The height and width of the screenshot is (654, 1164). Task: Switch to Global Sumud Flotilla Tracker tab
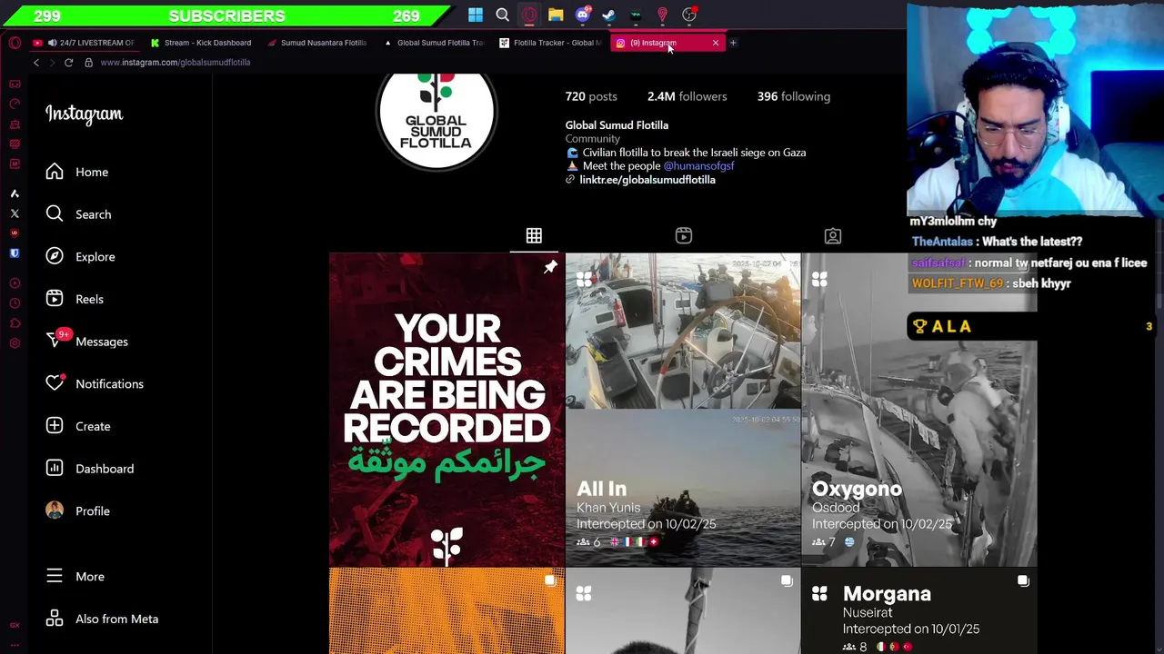pyautogui.click(x=434, y=43)
